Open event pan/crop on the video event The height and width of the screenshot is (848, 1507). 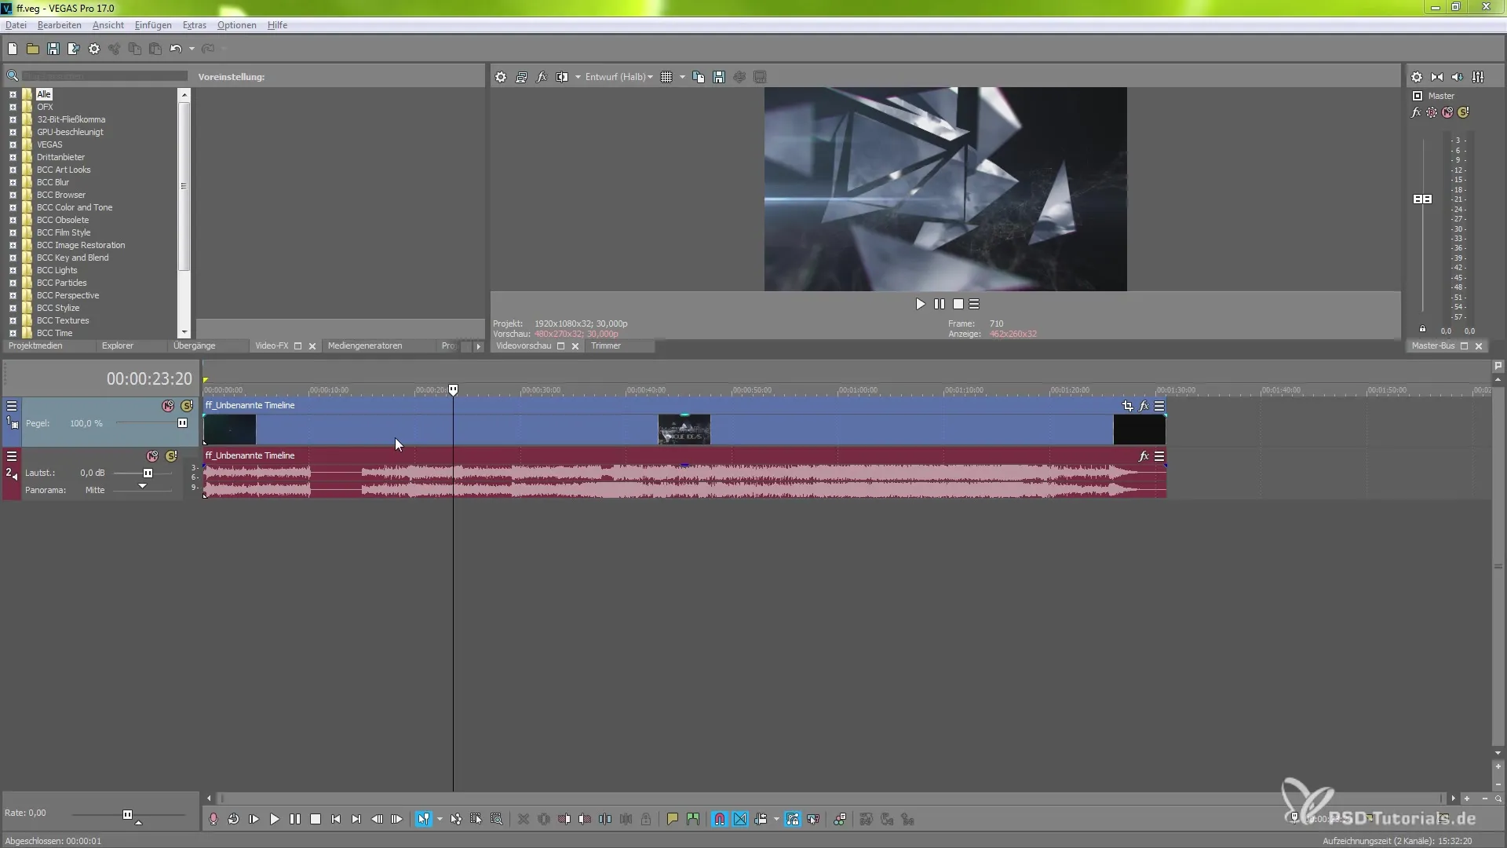1128,406
